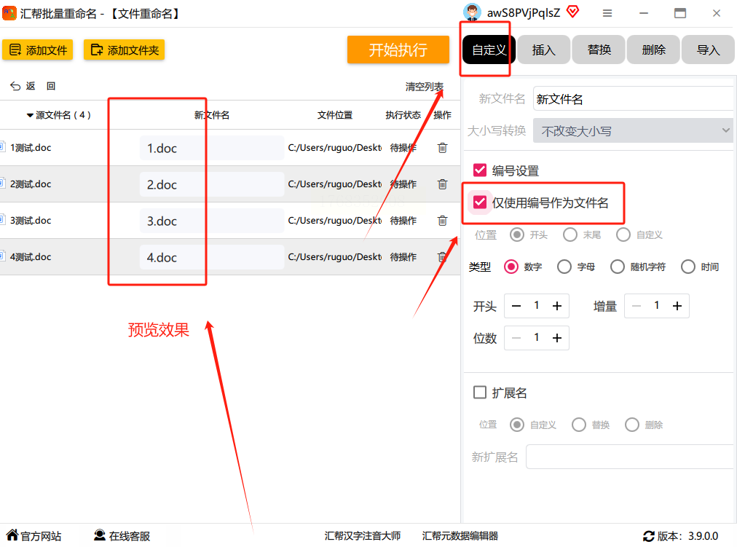Viewport: 737px width, 547px height.
Task: Click the 新文件名 input field
Action: tap(633, 98)
